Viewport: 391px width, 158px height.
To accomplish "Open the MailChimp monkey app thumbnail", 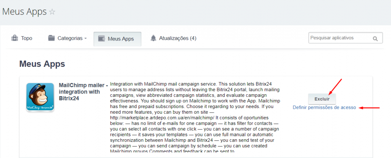I will [x=40, y=97].
